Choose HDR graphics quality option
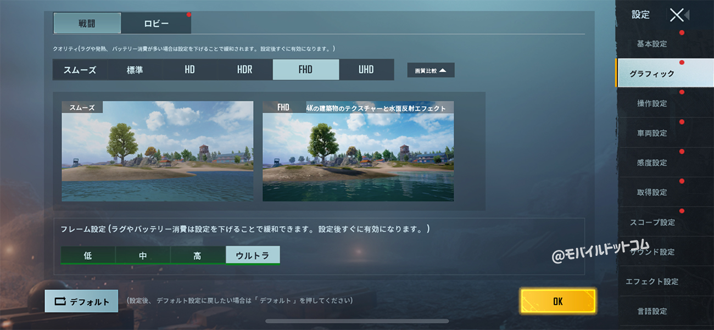 coord(244,70)
